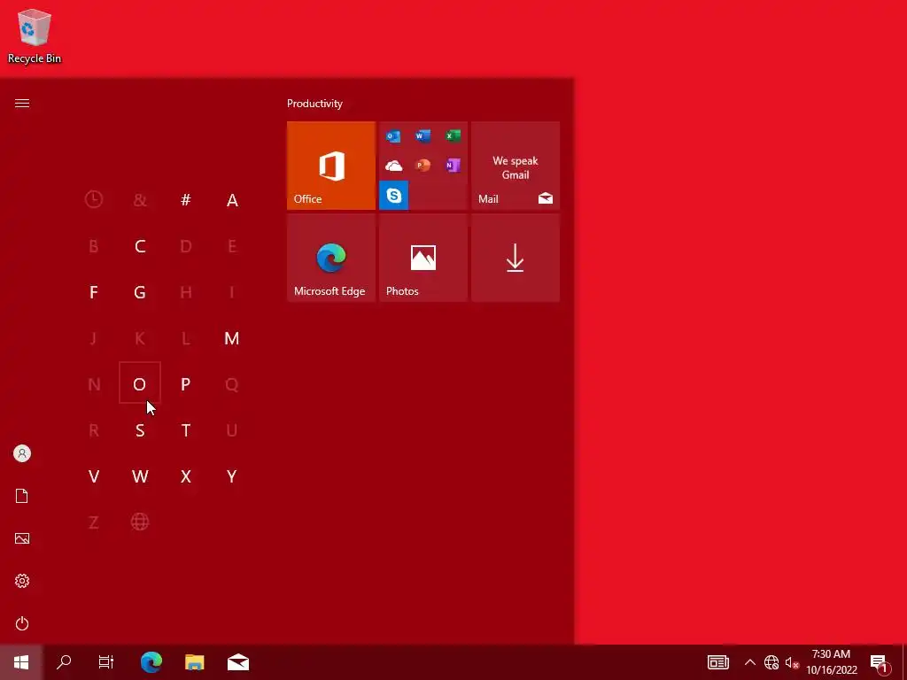Open the Skype tile
This screenshot has width=907, height=680.
point(393,196)
